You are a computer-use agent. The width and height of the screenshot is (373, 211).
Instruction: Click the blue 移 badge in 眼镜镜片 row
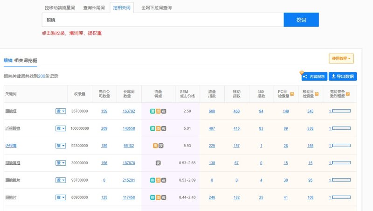(152, 180)
